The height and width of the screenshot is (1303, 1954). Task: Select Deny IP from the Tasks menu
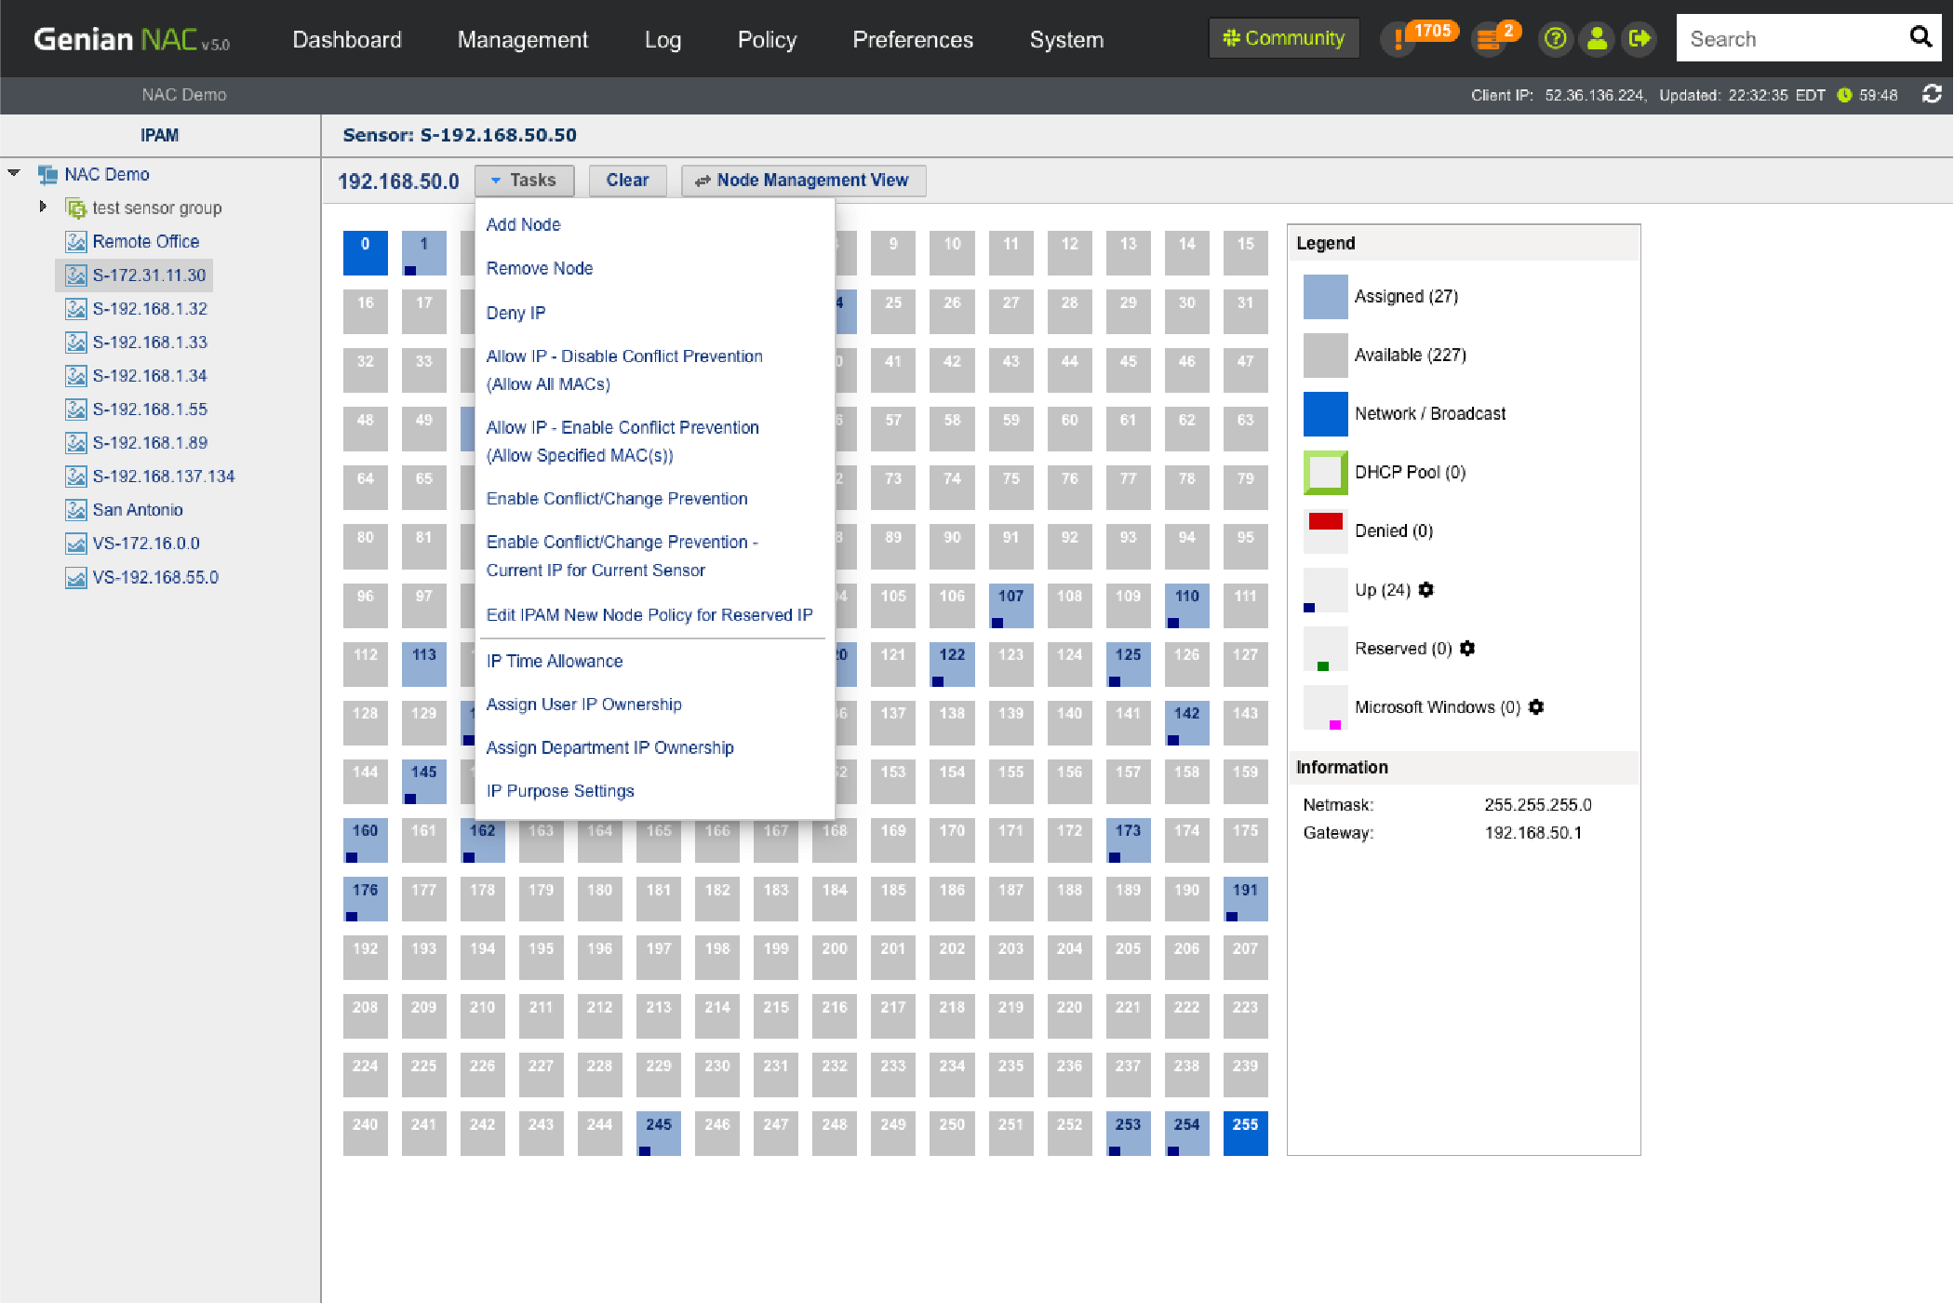coord(515,313)
